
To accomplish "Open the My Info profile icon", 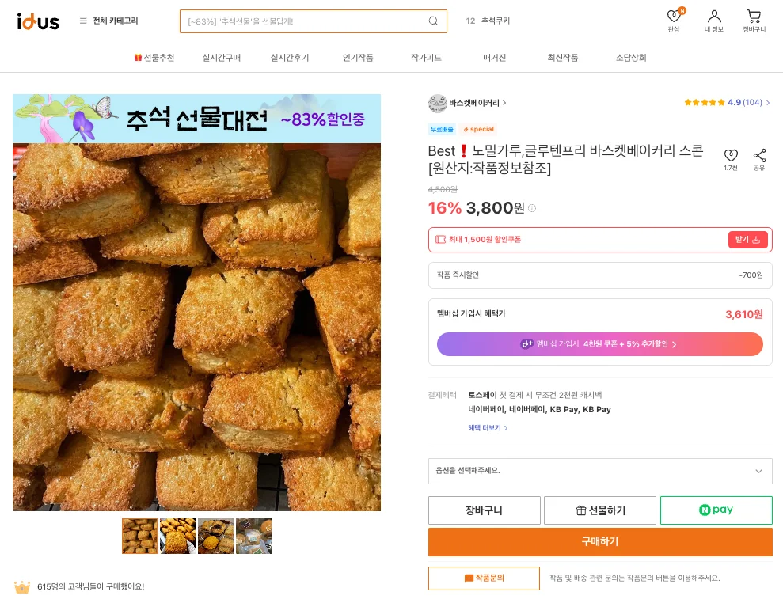I will pyautogui.click(x=714, y=17).
